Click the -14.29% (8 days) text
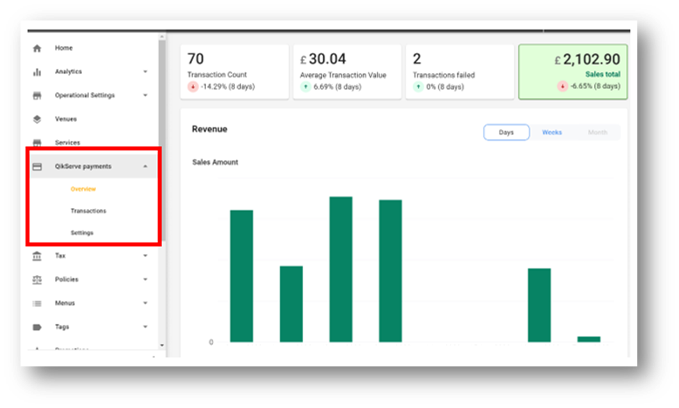 (228, 86)
